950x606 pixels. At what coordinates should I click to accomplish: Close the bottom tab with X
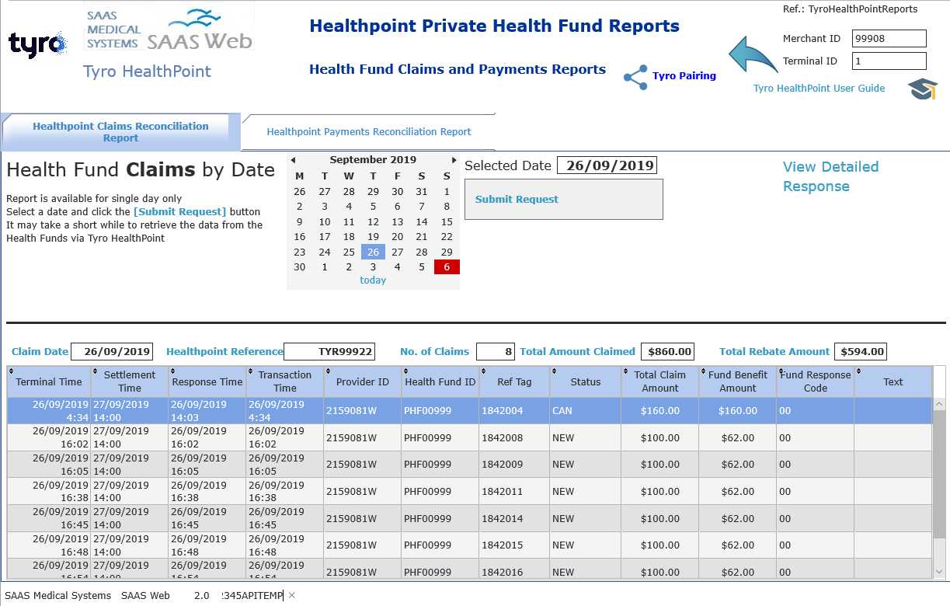(x=292, y=595)
